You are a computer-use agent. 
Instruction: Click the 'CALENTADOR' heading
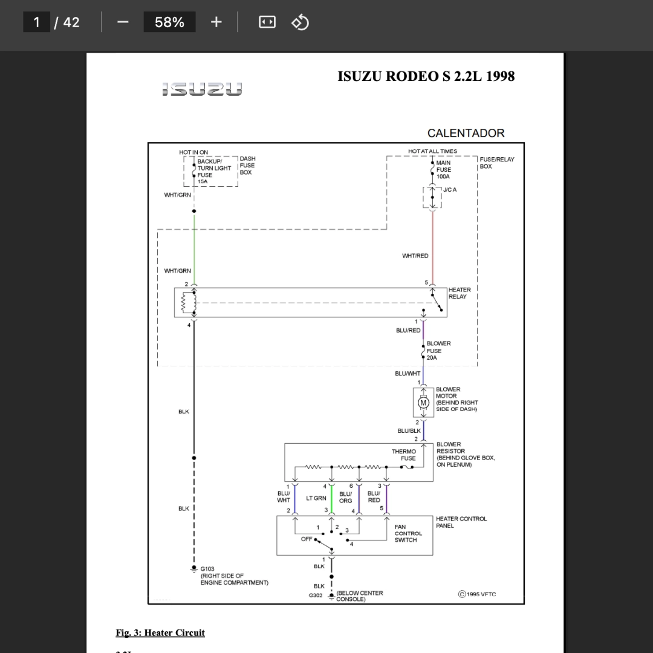466,133
